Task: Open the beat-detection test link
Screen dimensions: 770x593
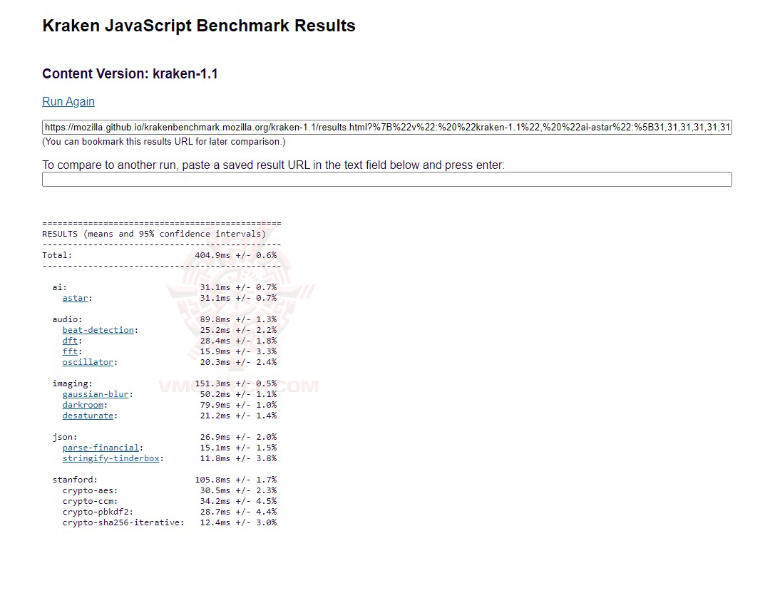Action: [x=98, y=330]
